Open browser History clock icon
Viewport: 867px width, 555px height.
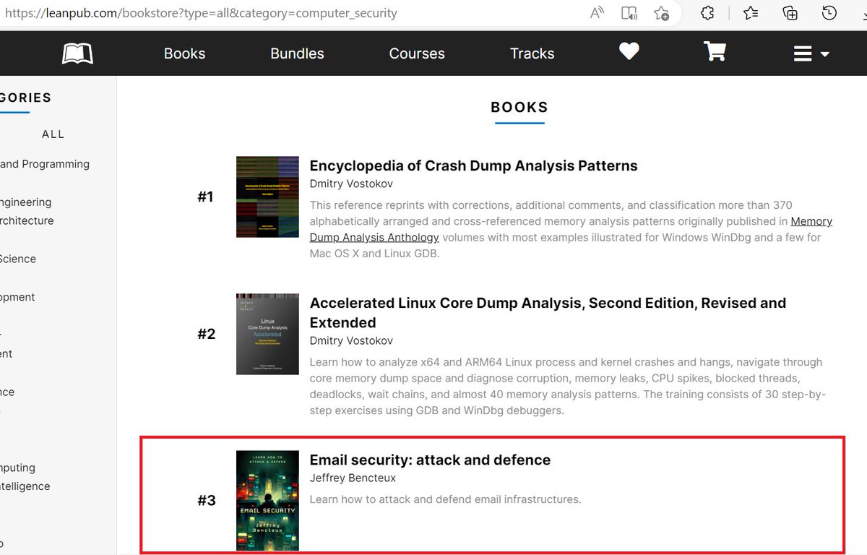pyautogui.click(x=829, y=13)
